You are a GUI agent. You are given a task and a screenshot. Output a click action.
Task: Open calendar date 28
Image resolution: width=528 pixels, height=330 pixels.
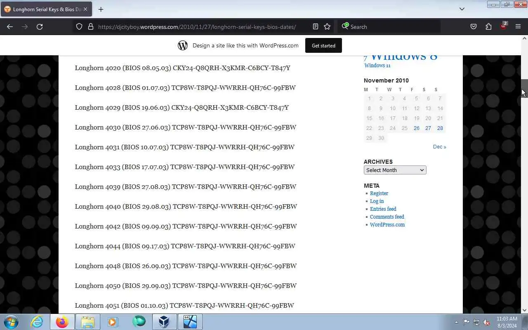coord(440,128)
